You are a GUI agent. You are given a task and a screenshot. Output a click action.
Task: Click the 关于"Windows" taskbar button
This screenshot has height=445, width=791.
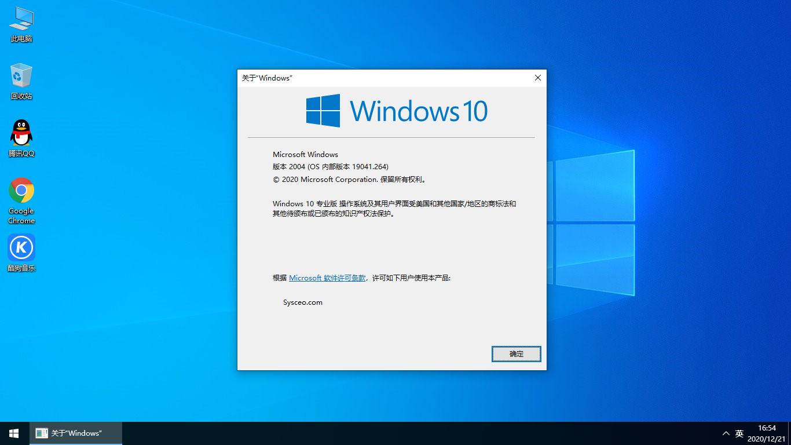[x=76, y=433]
